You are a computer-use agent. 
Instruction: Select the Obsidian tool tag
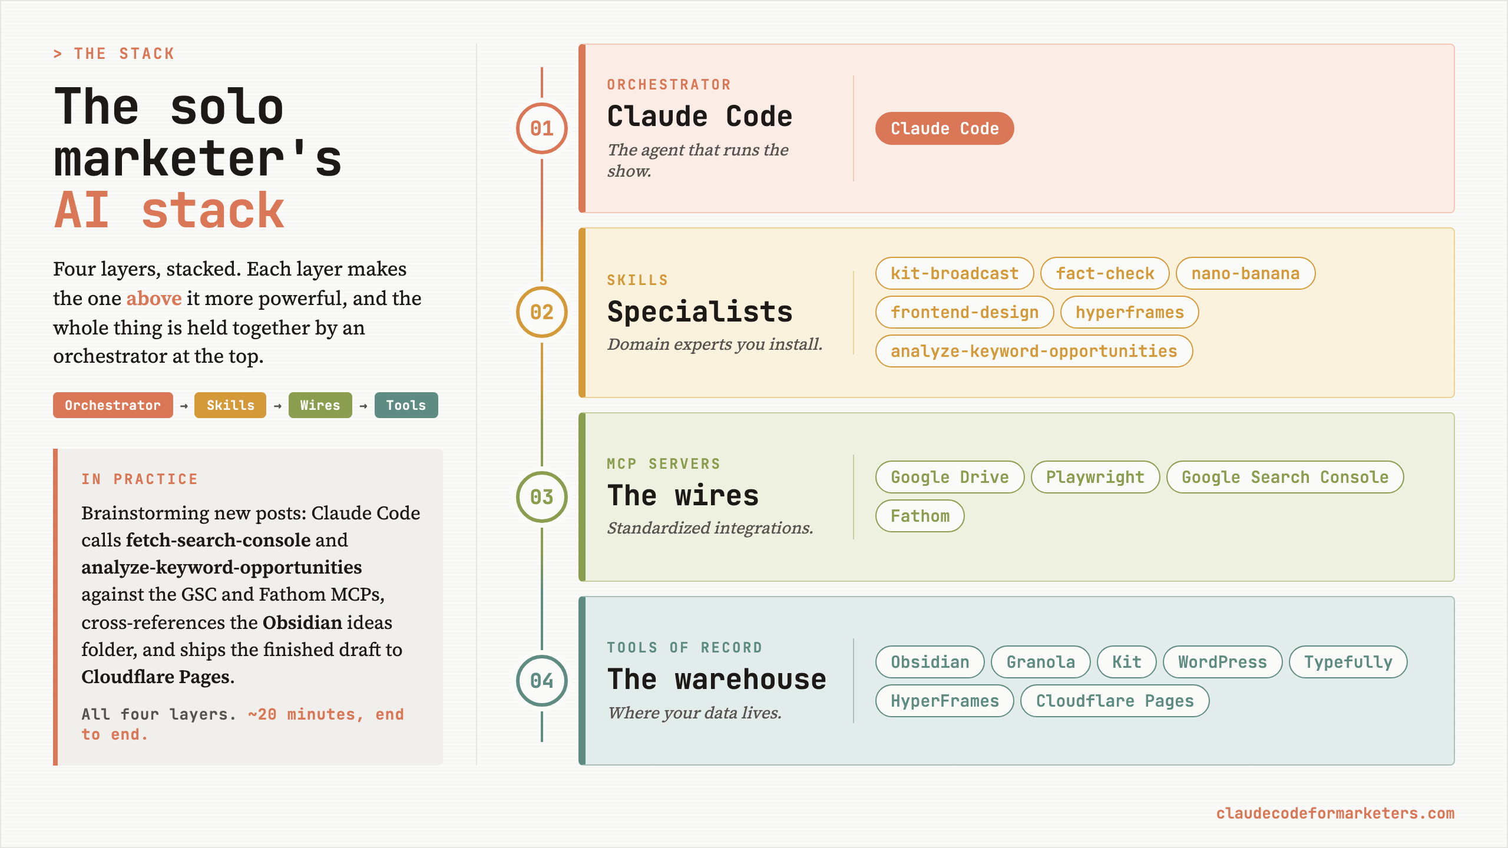click(930, 662)
